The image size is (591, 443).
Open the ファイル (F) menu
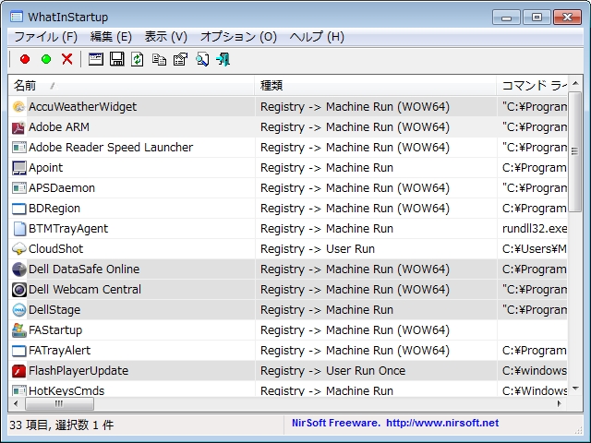tap(45, 37)
